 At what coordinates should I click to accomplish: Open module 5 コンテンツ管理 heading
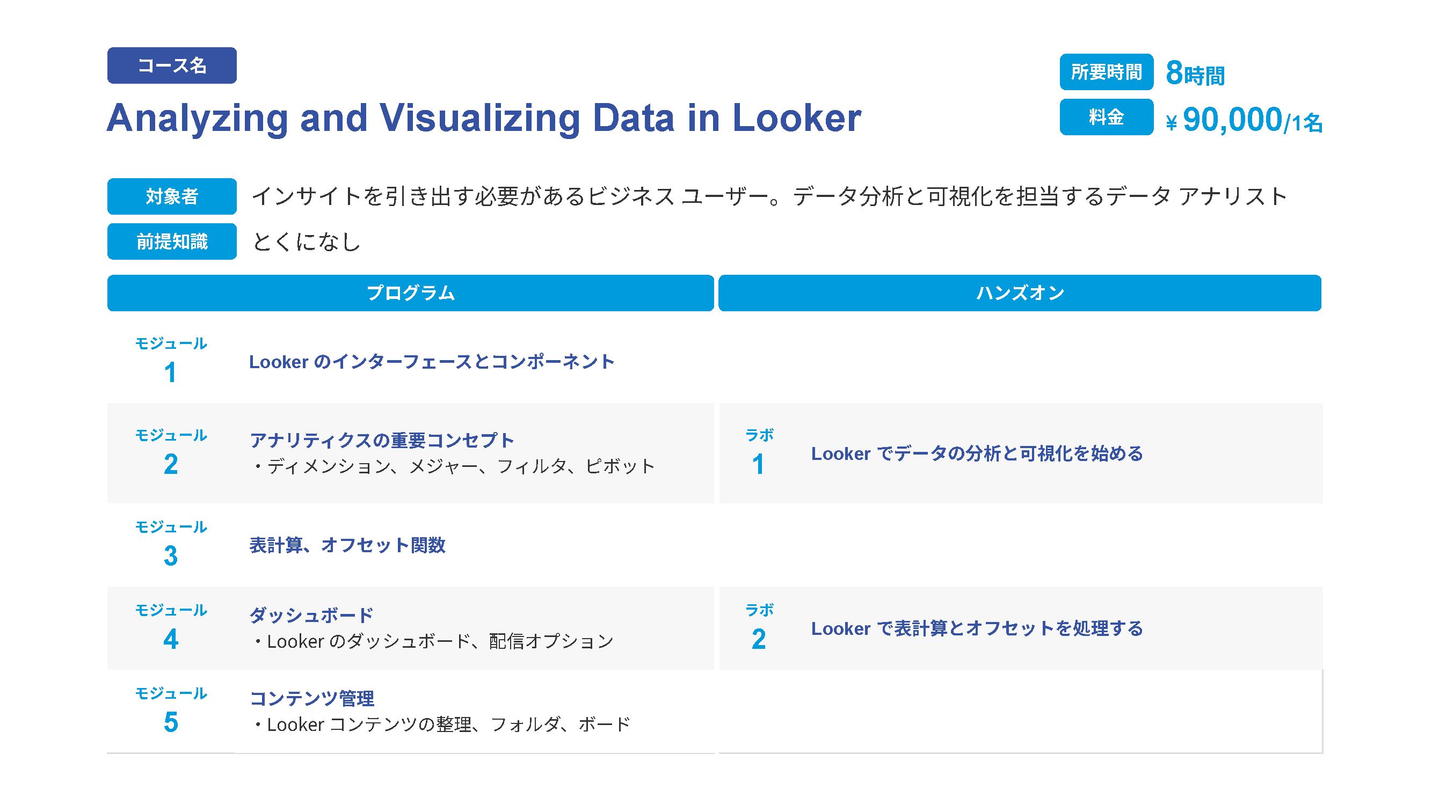tap(312, 698)
